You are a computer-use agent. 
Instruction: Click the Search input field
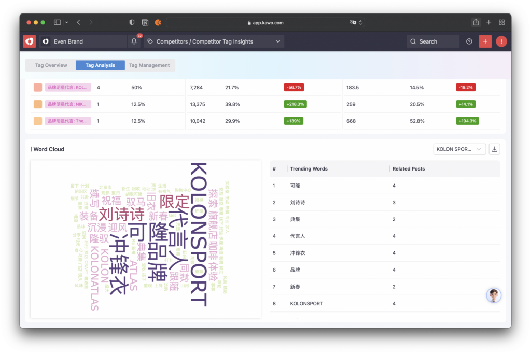pyautogui.click(x=433, y=41)
